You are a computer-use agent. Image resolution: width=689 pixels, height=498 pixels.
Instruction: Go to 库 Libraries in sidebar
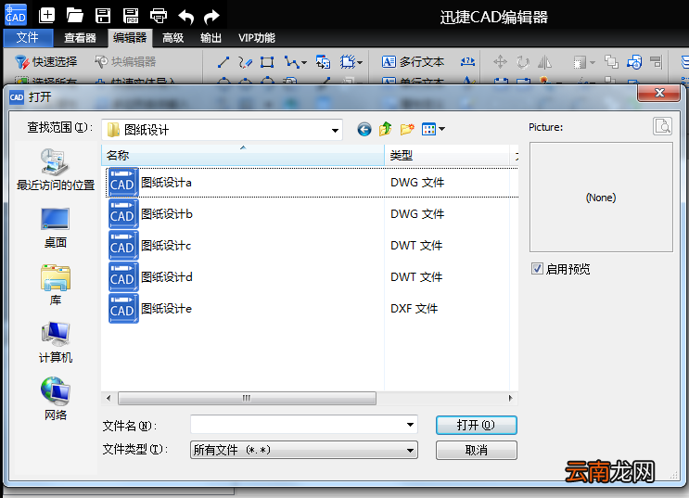pos(56,285)
